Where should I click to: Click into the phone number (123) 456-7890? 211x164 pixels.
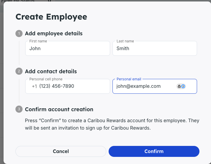coord(57,86)
